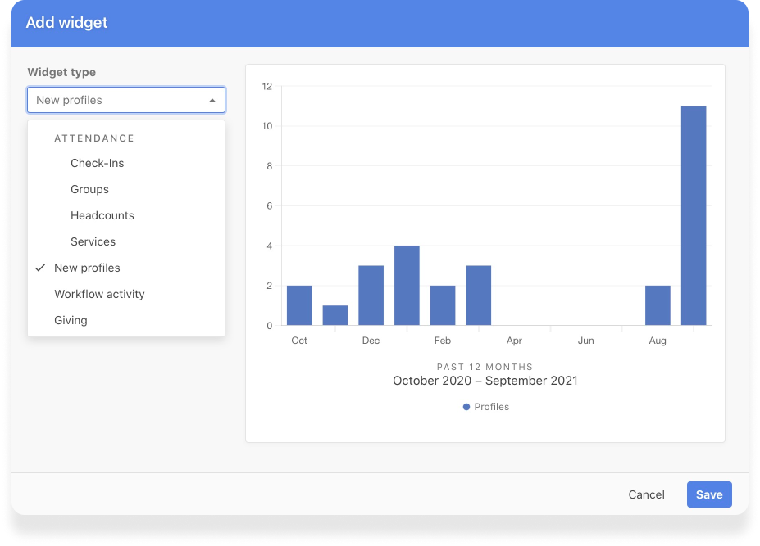Click the October 2020 – September 2021 label
This screenshot has height=546, width=760.
pos(485,381)
